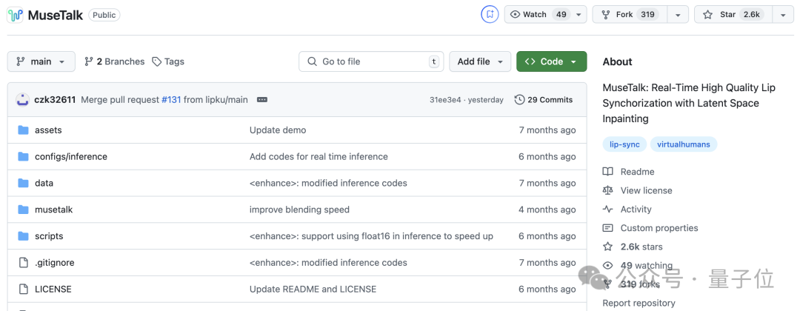The image size is (800, 311).
Task: Open the Star lists dropdown arrow
Action: (783, 15)
